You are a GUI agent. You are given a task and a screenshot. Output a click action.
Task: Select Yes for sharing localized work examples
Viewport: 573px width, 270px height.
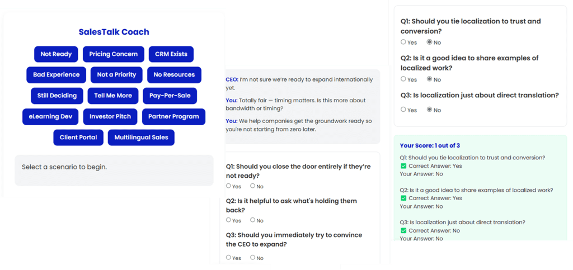point(403,79)
